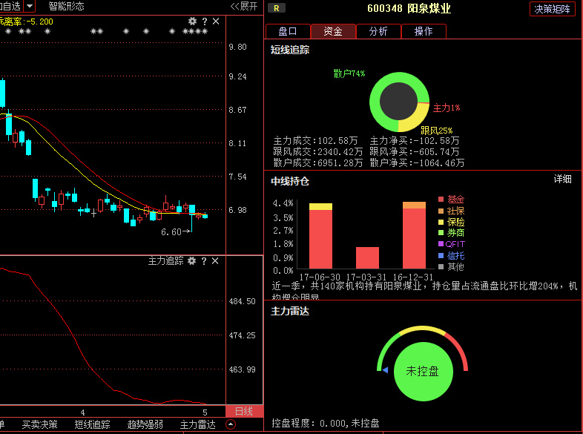Viewport: 583px width, 434px height.
Task: Expand indicator list with round arrow button
Action: (x=230, y=425)
